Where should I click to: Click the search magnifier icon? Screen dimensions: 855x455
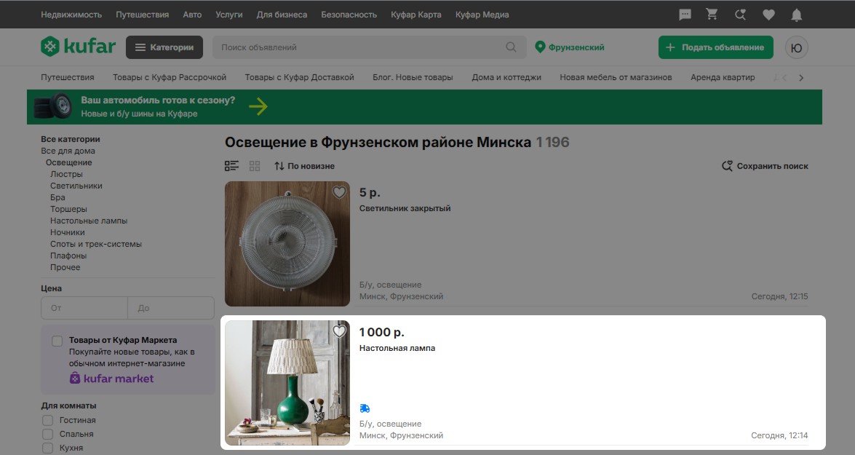point(512,47)
